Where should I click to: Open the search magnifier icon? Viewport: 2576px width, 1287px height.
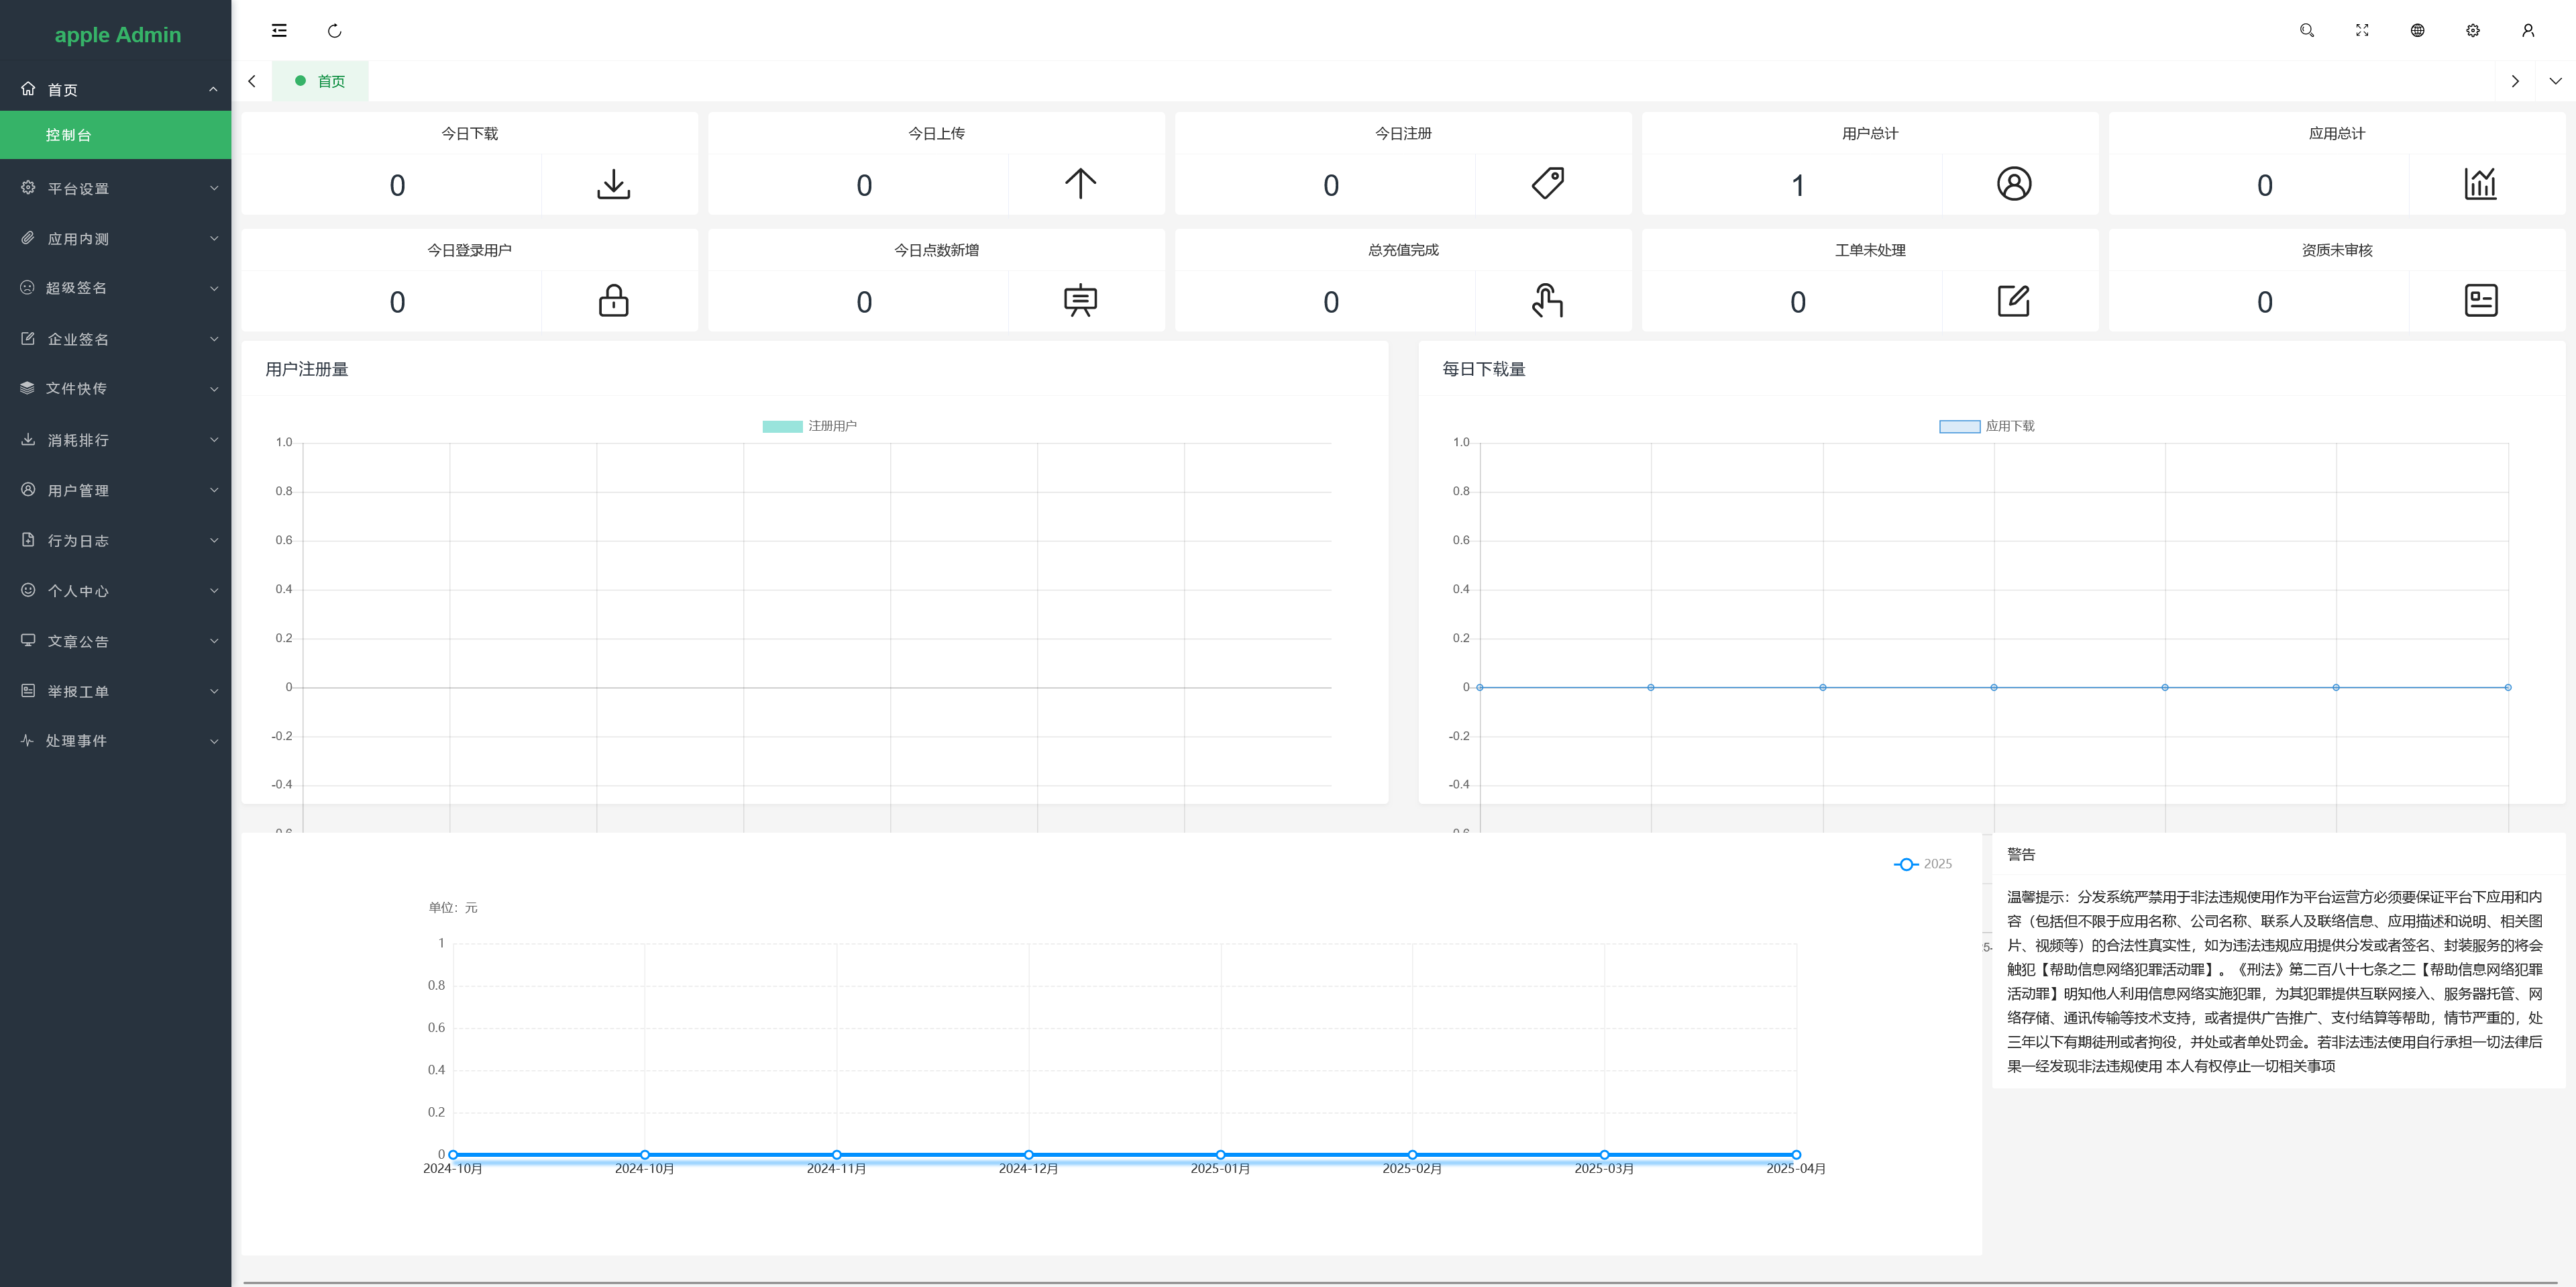pyautogui.click(x=2306, y=31)
